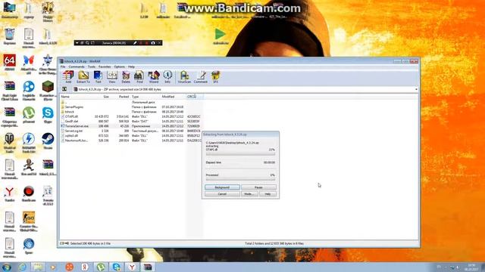Image resolution: width=485 pixels, height=272 pixels.
Task: Click the uTorrent taskbar icon
Action: pos(101,267)
